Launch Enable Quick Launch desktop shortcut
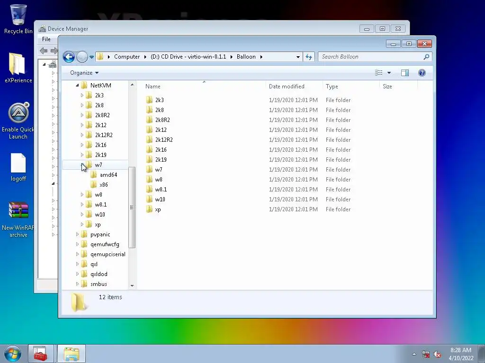This screenshot has width=485, height=363. pyautogui.click(x=18, y=121)
